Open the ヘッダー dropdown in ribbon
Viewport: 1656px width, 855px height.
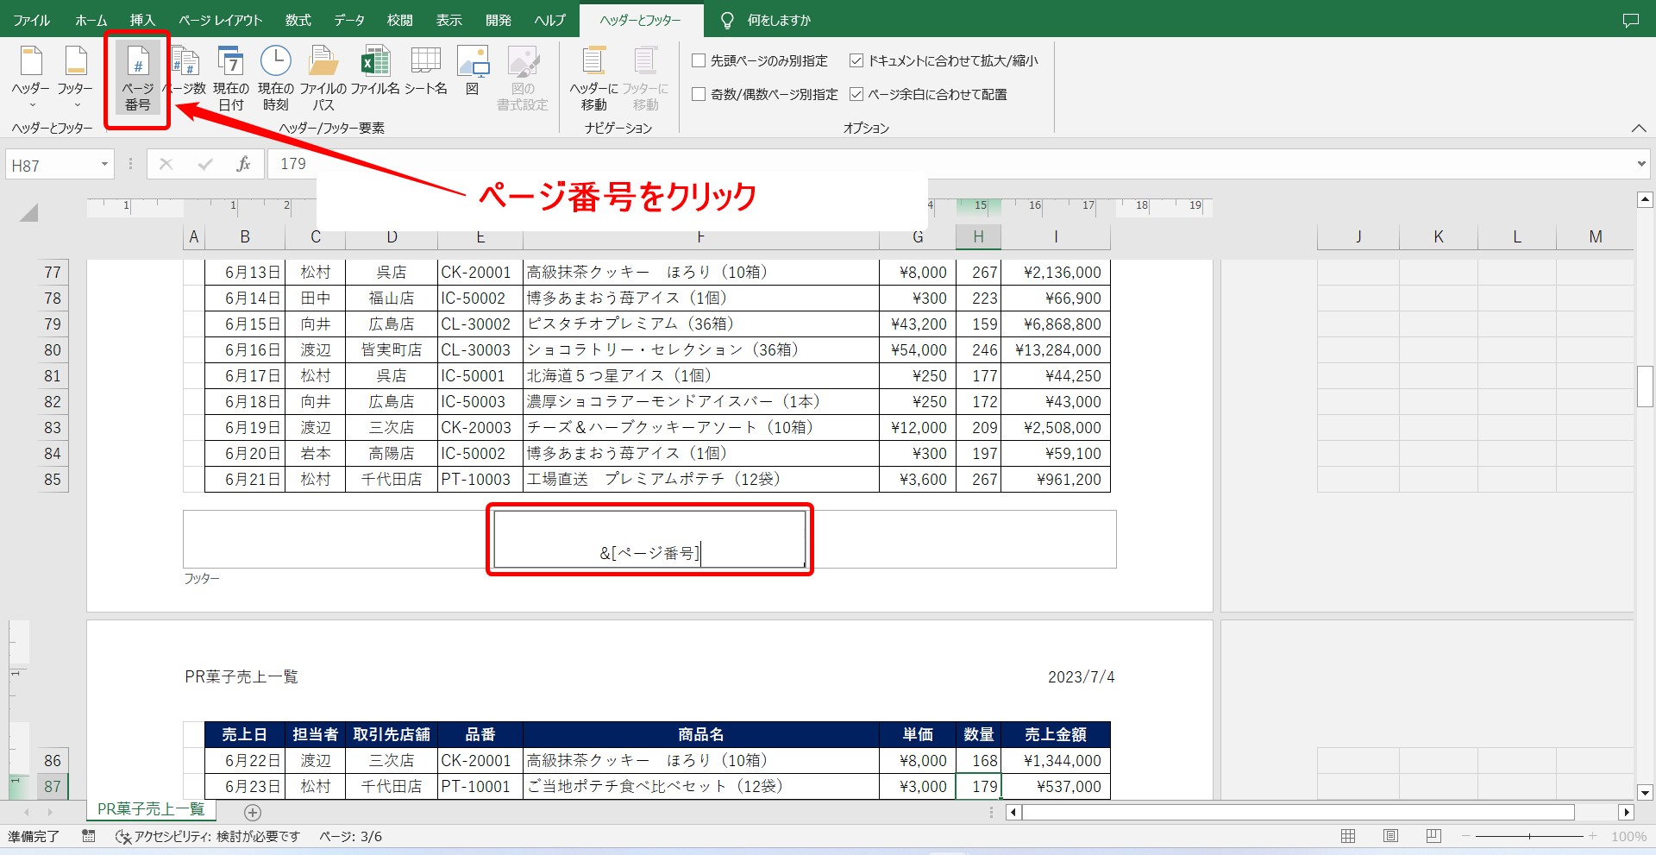(x=31, y=78)
